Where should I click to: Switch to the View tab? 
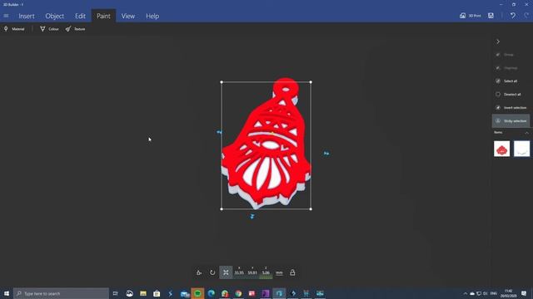point(128,16)
